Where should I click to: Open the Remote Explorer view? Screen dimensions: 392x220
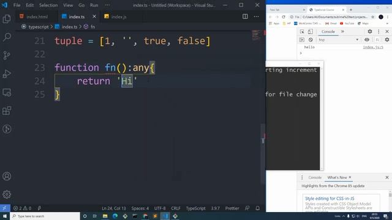click(x=7, y=92)
